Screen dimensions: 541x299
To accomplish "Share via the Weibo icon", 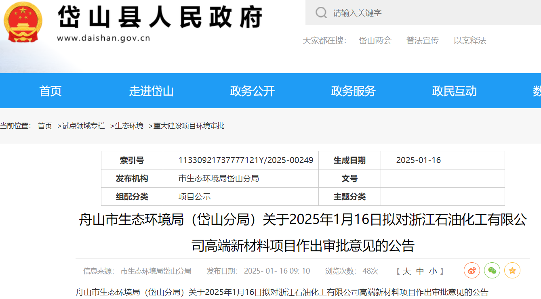I will point(472,270).
